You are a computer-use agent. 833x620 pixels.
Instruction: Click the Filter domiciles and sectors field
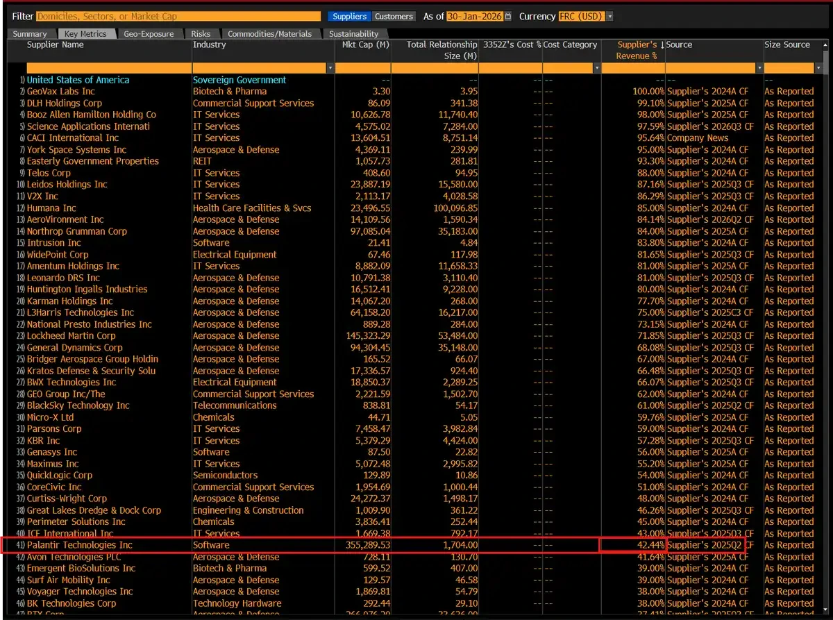point(177,16)
